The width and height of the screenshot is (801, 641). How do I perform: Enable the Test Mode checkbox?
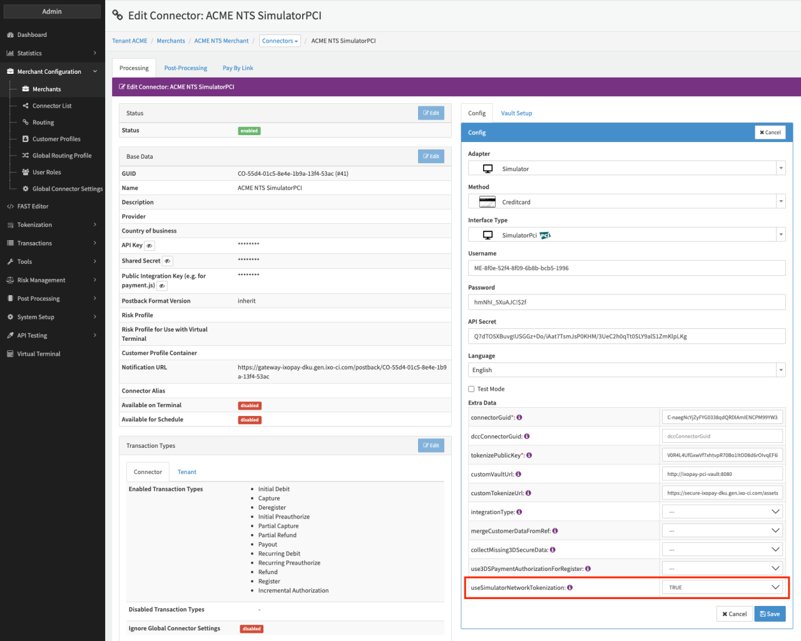pos(471,389)
